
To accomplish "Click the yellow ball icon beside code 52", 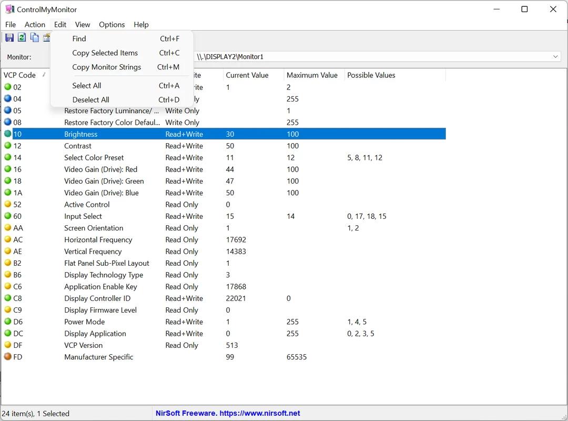I will pyautogui.click(x=7, y=204).
